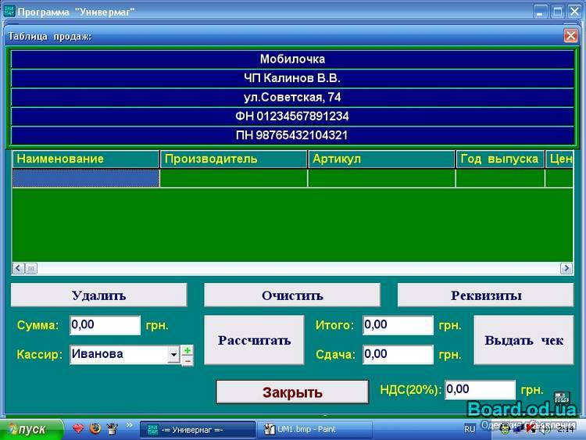Screen dimensions: 586x440
Task: Click the Производитель column header
Action: pos(233,159)
